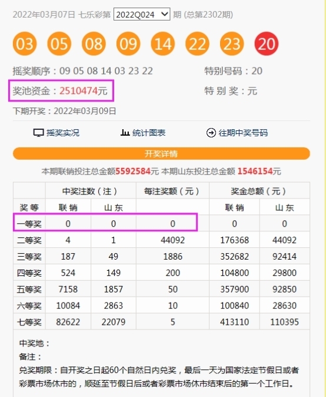Open the 摇奖实况 link
Screen dimensions: 326x397
63,133
